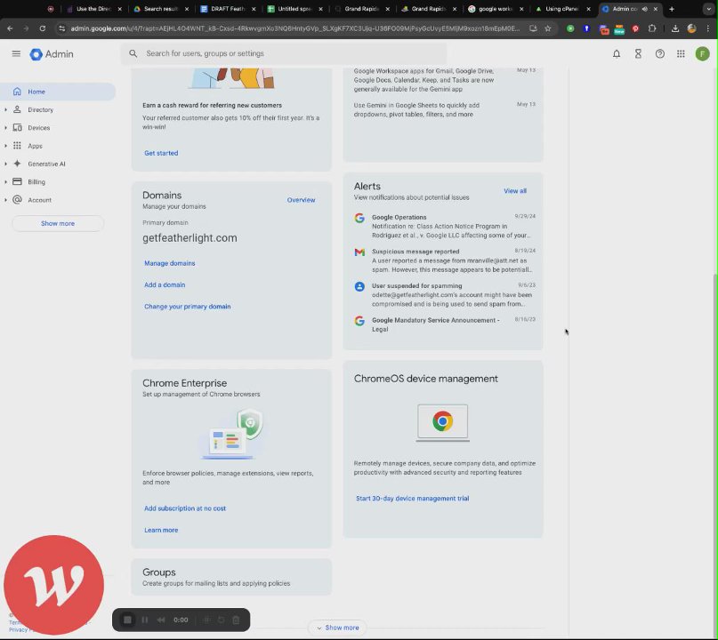
Task: View site information icon in address bar
Action: tap(61, 28)
